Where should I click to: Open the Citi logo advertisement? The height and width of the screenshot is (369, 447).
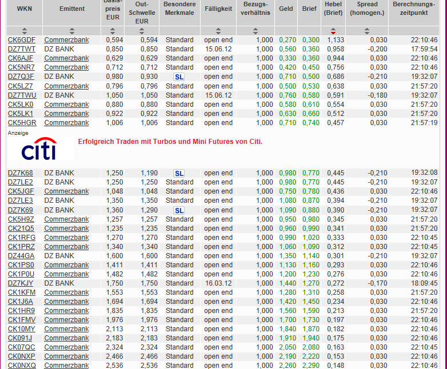41,149
